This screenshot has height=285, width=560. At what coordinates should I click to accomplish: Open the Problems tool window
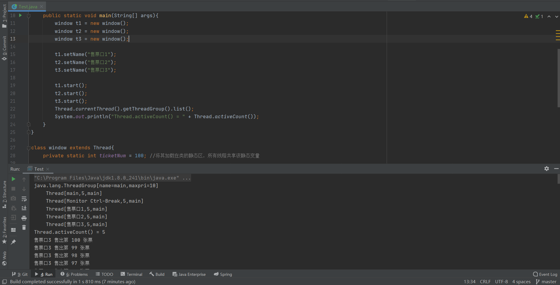click(74, 274)
